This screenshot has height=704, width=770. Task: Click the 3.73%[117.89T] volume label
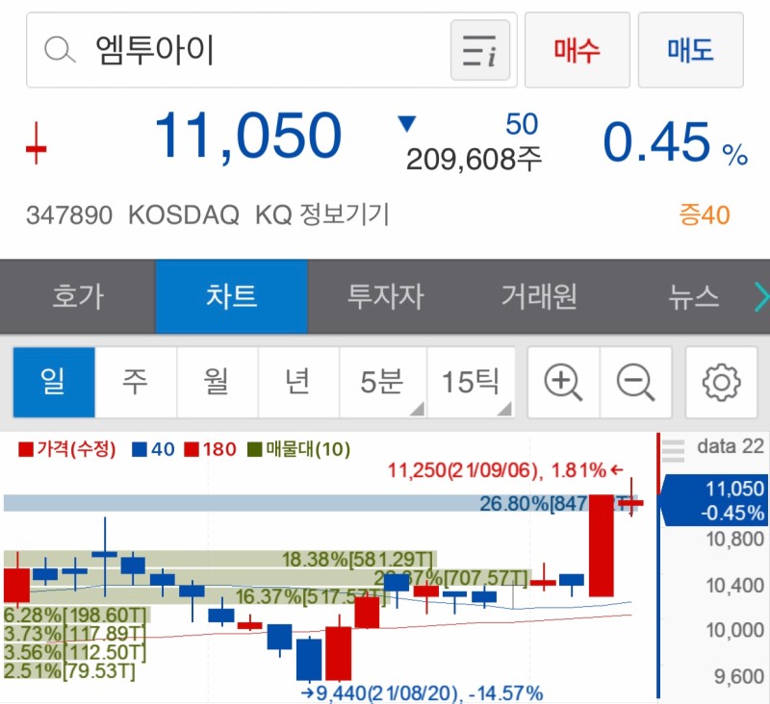pos(75,634)
